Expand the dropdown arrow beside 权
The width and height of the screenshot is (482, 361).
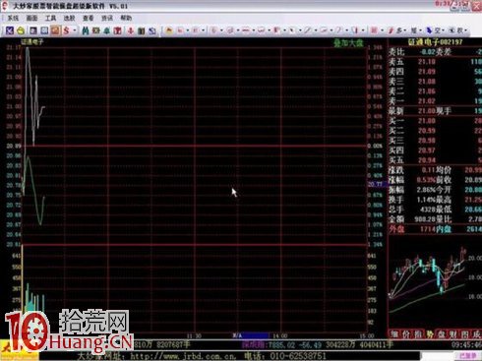tap(466, 30)
